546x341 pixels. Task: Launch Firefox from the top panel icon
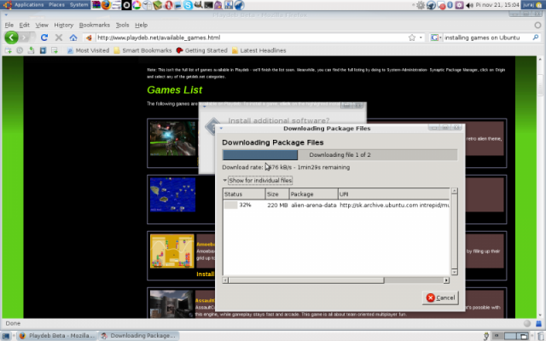tap(106, 5)
